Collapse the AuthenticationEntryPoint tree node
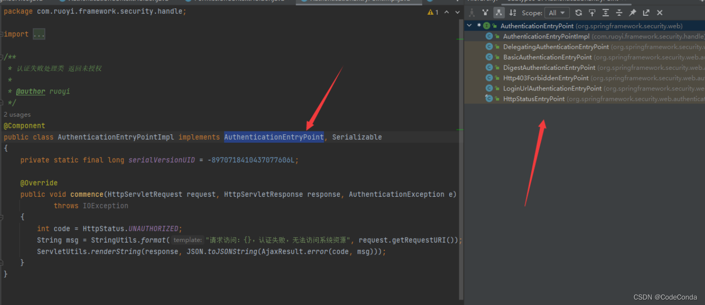The height and width of the screenshot is (305, 705). click(470, 26)
